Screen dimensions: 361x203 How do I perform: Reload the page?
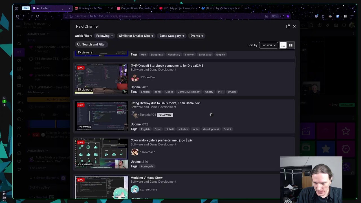click(x=38, y=16)
